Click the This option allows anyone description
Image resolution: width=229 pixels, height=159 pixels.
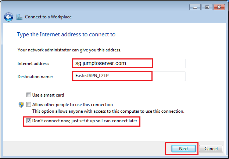tap(108, 111)
